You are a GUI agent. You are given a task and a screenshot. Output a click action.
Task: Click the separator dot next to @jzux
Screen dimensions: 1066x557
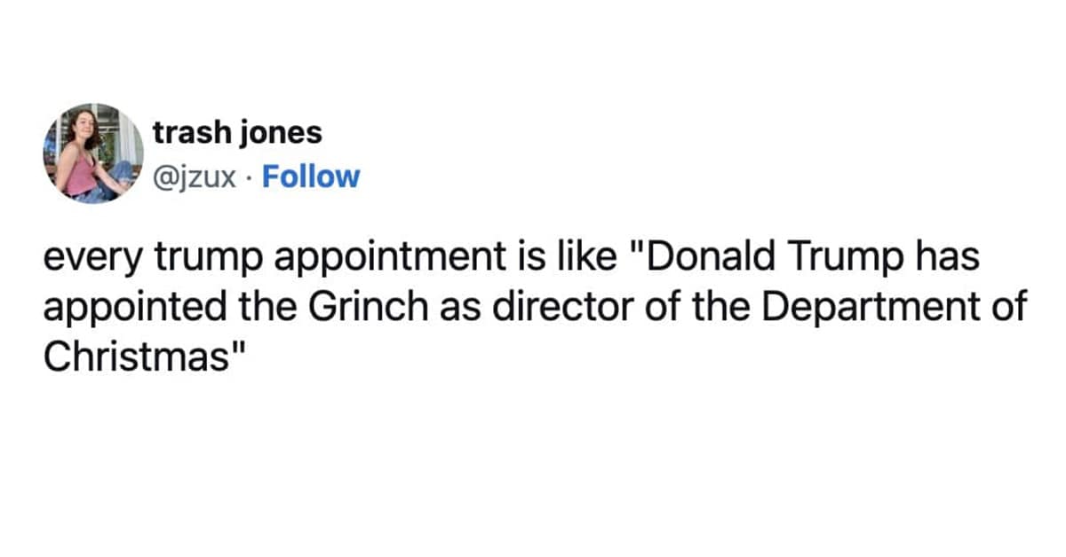pyautogui.click(x=246, y=177)
